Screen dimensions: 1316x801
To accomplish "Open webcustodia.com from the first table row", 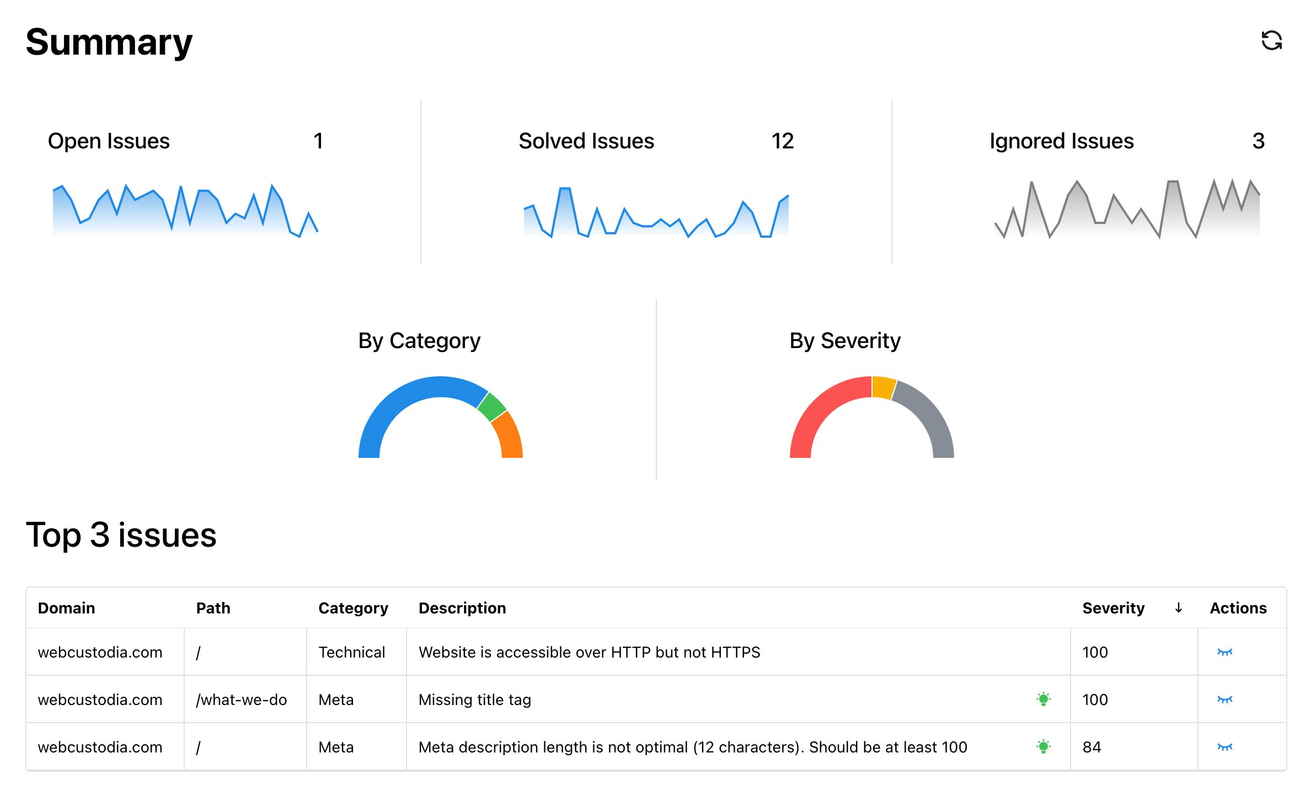I will pyautogui.click(x=100, y=652).
